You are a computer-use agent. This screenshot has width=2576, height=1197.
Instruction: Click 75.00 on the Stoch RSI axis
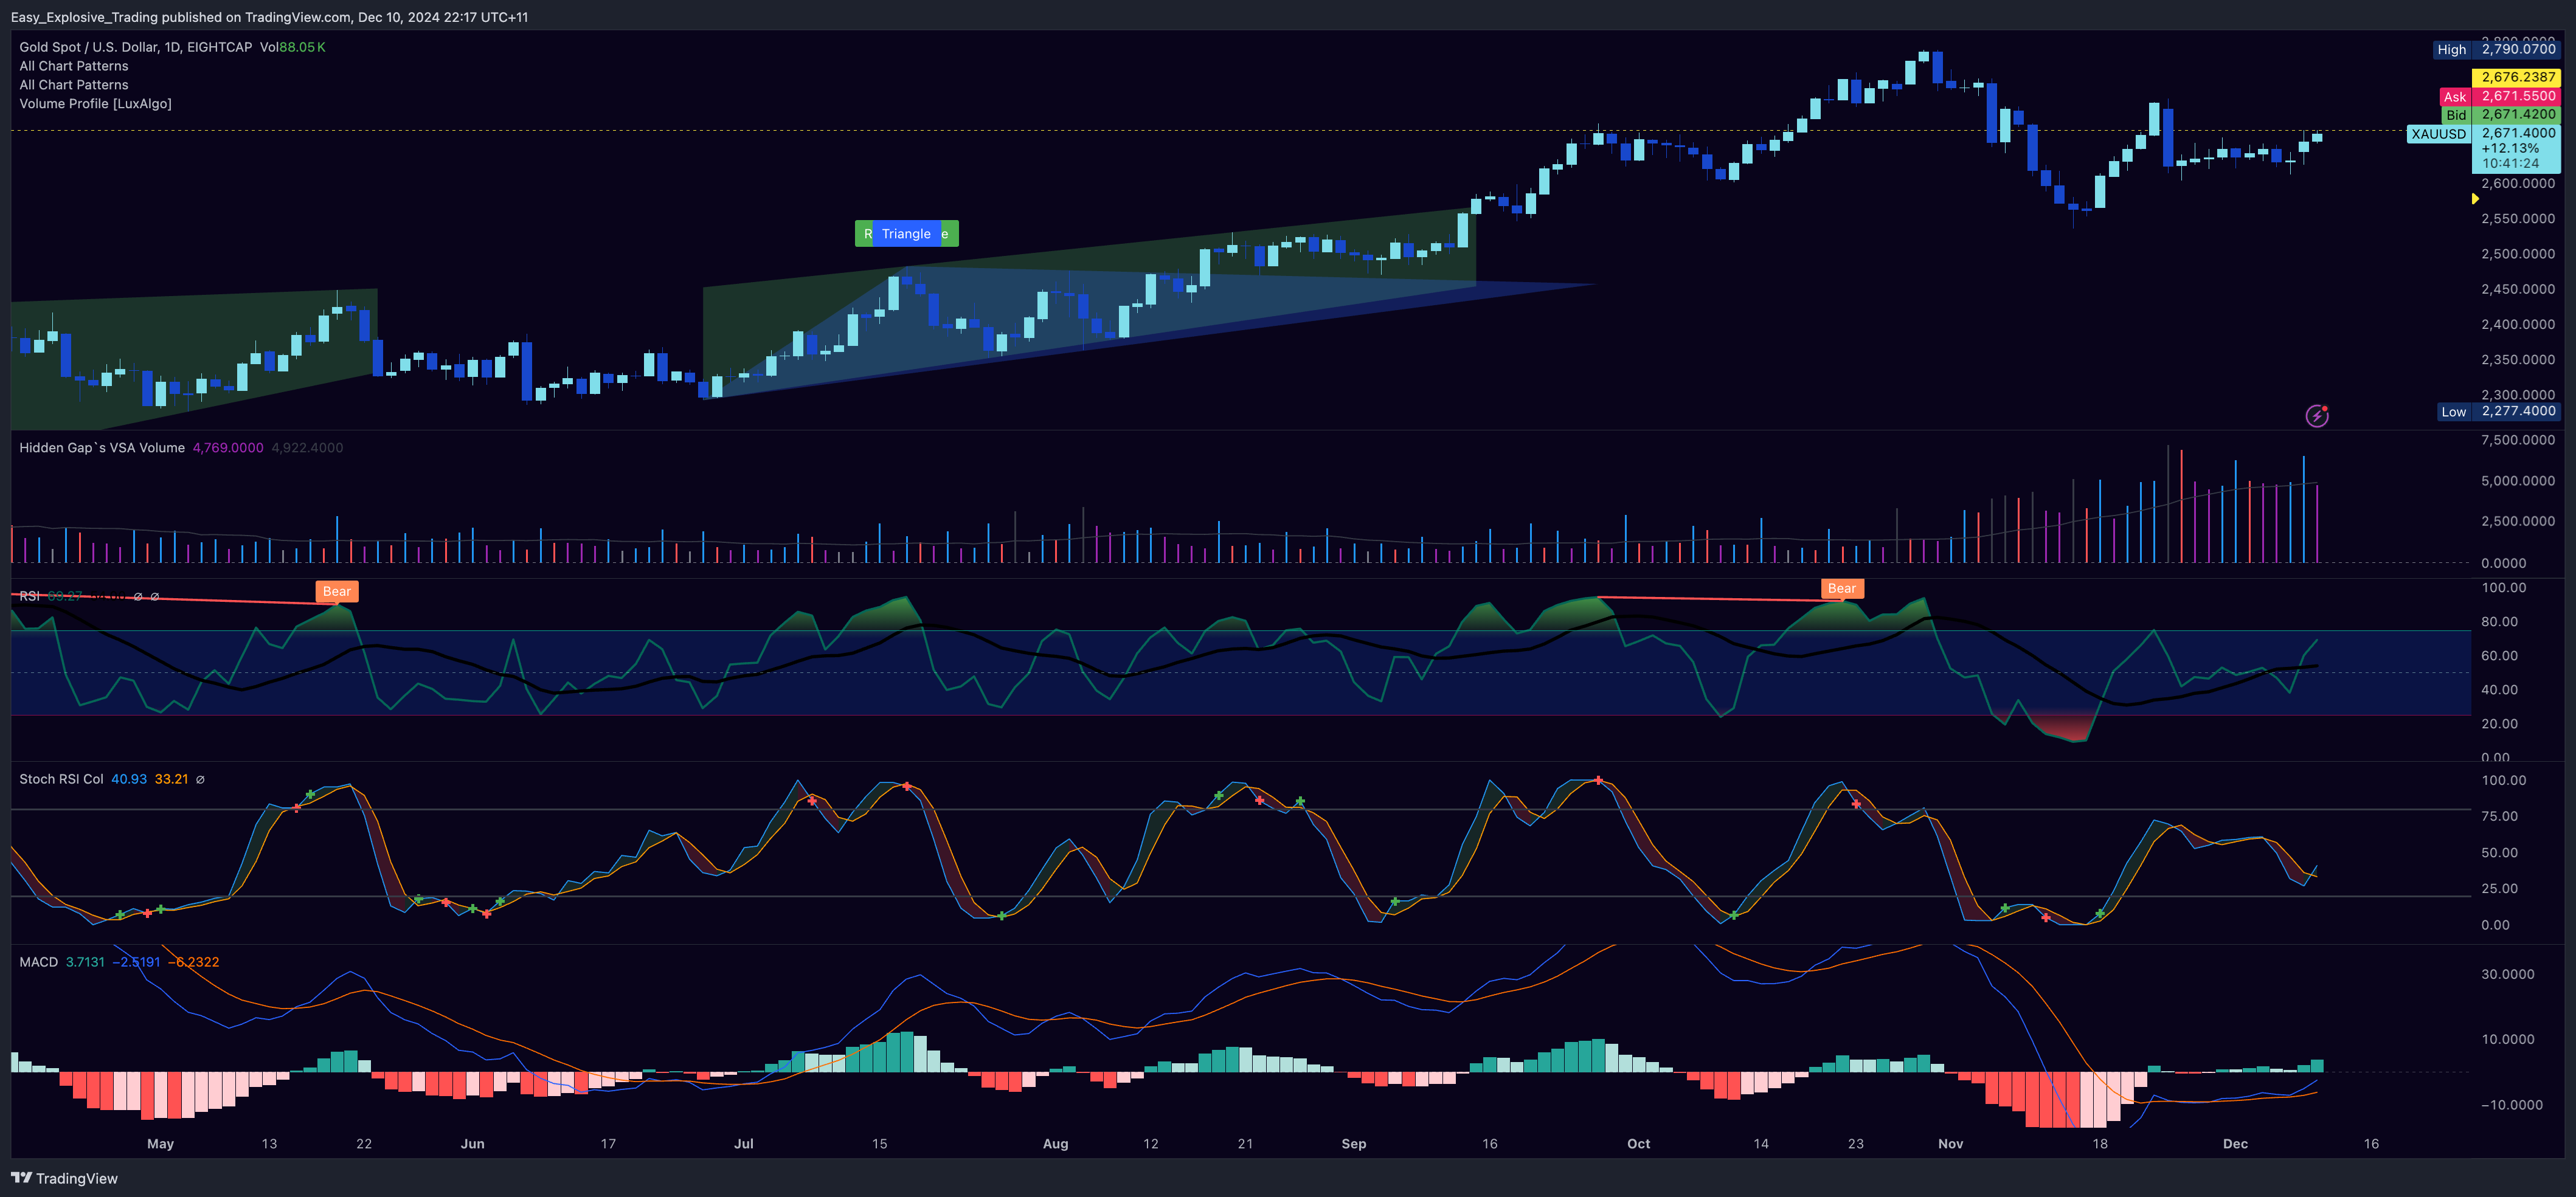(2499, 817)
